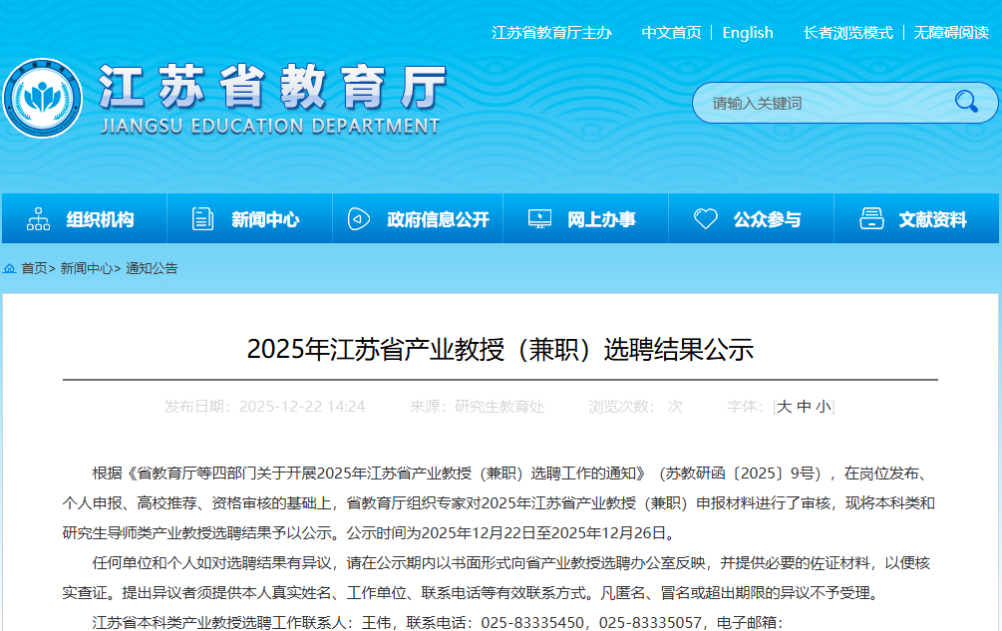Open 通知公告 breadcrumb link
Image resolution: width=1002 pixels, height=631 pixels.
(152, 268)
